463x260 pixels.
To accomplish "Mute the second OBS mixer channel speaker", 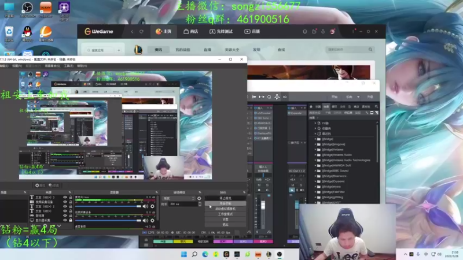I will click(145, 220).
